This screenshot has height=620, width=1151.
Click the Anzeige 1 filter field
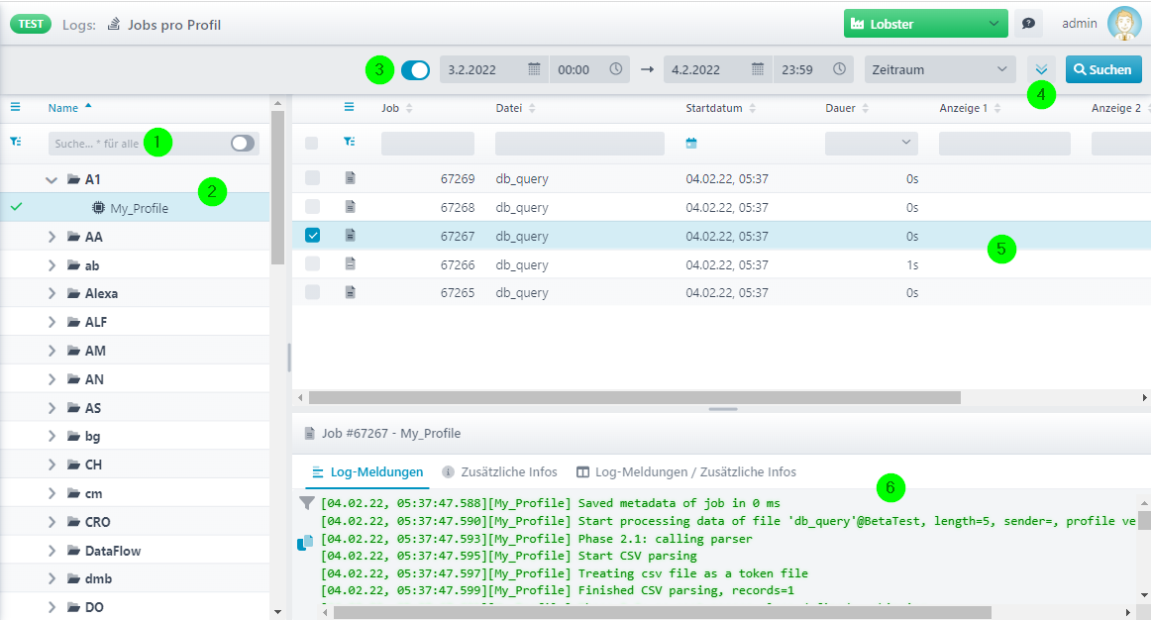point(1004,143)
